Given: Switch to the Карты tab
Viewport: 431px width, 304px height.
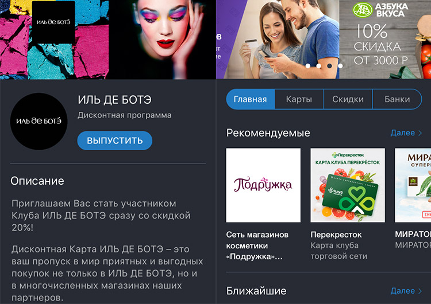Looking at the screenshot, I should pos(299,99).
